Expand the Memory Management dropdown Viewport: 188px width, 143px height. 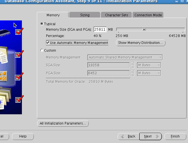pyautogui.click(x=125, y=57)
